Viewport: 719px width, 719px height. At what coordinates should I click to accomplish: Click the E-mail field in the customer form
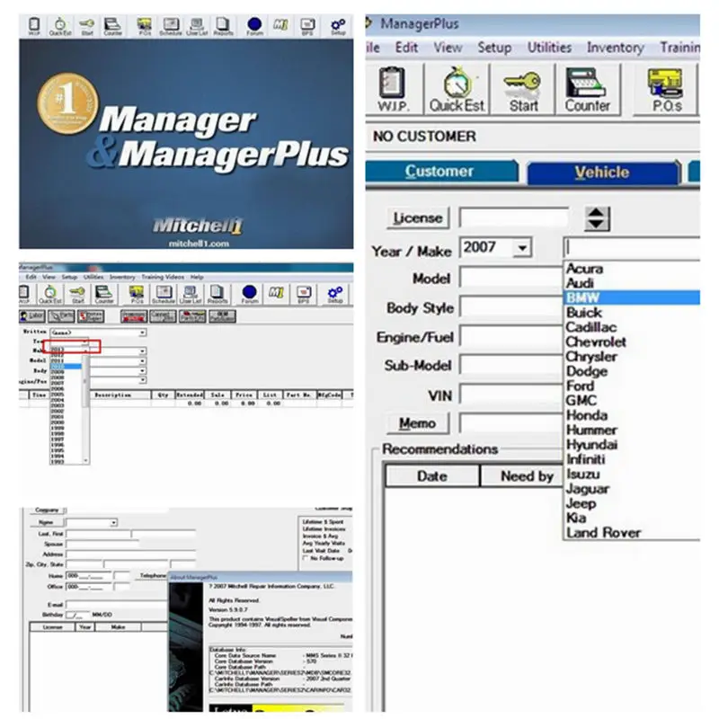tap(117, 605)
